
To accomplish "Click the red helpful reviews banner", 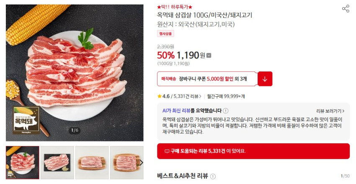I will tap(253, 151).
